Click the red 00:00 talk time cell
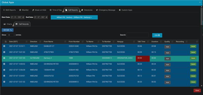 143,59
